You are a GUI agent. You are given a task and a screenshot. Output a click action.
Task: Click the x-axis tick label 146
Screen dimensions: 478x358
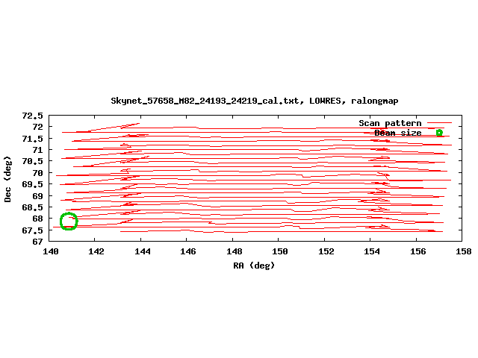tap(188, 251)
